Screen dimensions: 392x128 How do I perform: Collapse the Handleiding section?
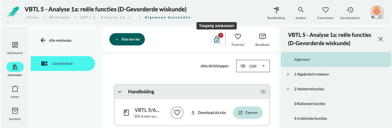pyautogui.click(x=120, y=92)
